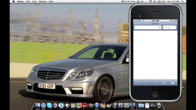Click Stop Recording in the menu bar
196x110 pixels.
click(129, 2)
